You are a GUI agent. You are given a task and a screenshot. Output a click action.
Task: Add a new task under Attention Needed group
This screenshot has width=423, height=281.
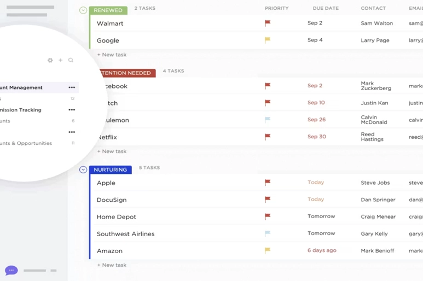(112, 151)
